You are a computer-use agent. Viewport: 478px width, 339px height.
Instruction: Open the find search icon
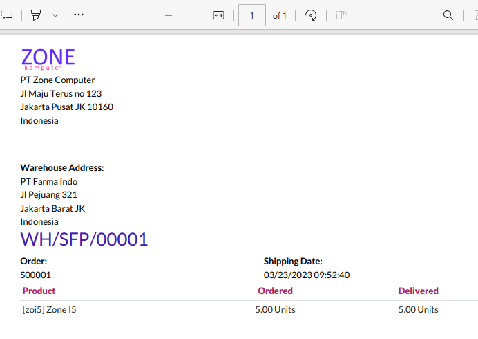click(x=448, y=15)
